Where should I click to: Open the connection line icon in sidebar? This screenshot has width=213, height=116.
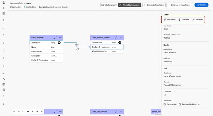pos(4,79)
